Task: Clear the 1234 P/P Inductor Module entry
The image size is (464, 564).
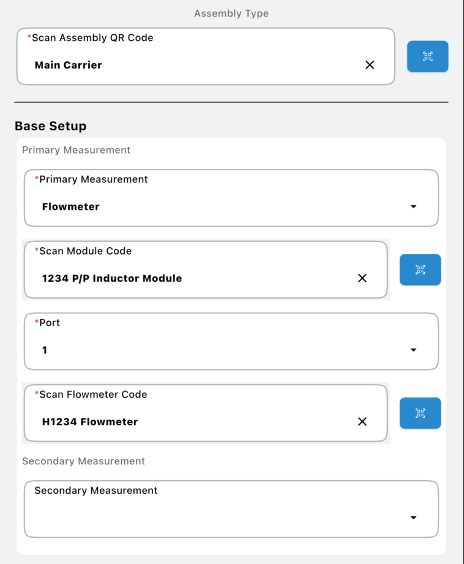Action: pyautogui.click(x=362, y=278)
